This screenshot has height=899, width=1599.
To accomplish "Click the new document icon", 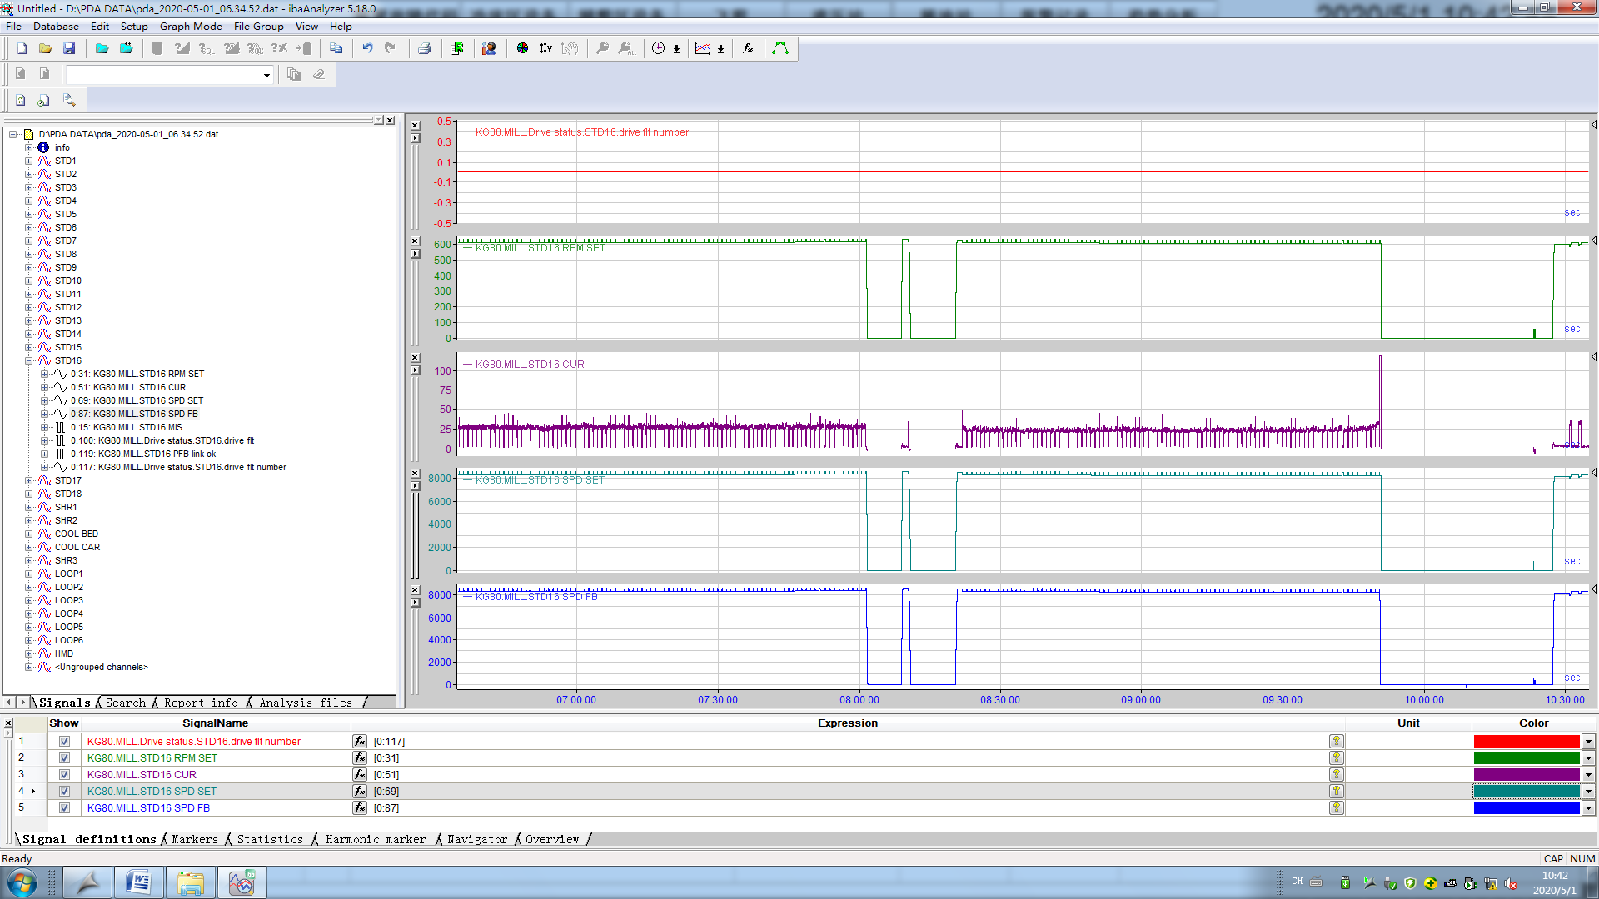I will [22, 49].
